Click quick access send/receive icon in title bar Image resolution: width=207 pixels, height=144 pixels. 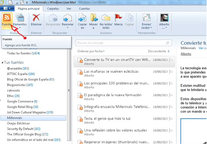(x=22, y=2)
